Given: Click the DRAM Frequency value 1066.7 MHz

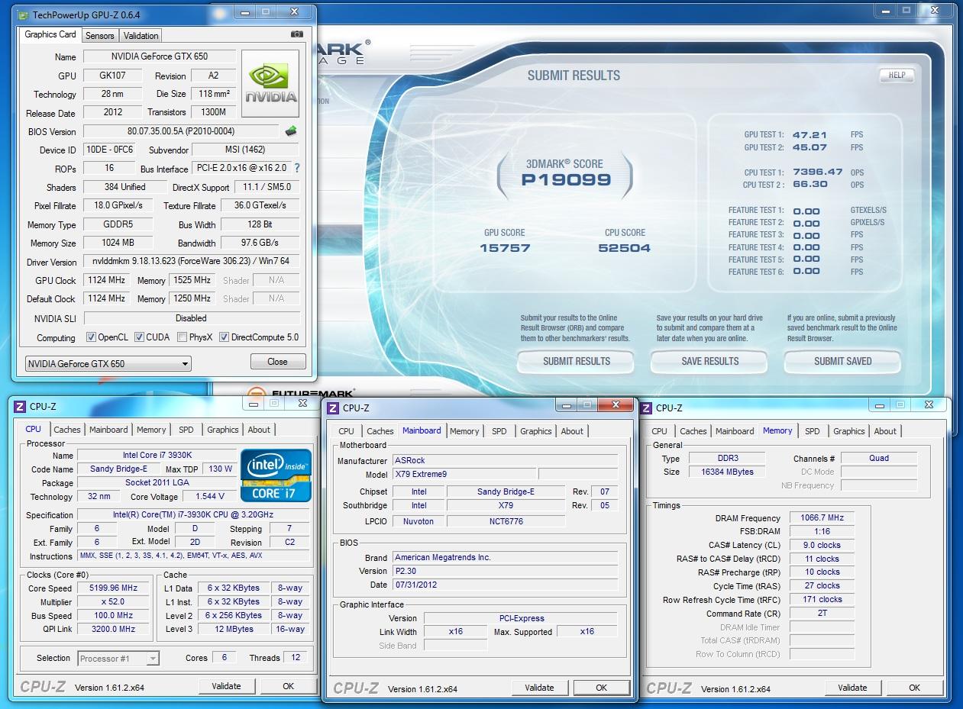Looking at the screenshot, I should pyautogui.click(x=822, y=518).
